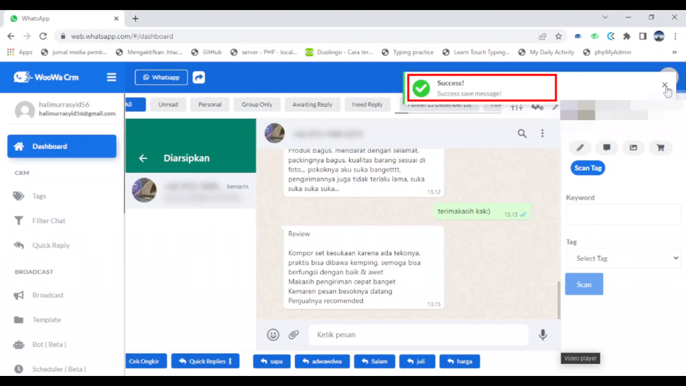Open the emoji picker
The width and height of the screenshot is (686, 386).
click(x=273, y=334)
